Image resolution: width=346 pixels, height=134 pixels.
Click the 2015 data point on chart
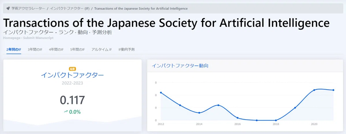[x=218, y=105]
